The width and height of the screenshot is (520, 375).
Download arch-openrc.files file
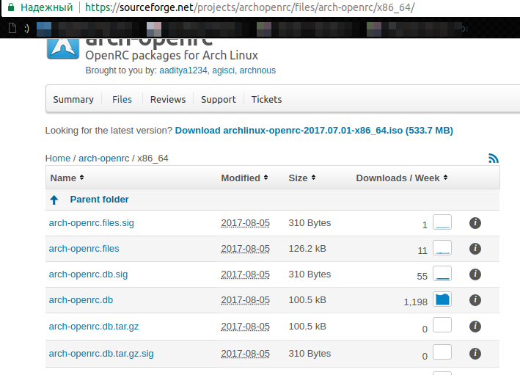pyautogui.click(x=84, y=249)
